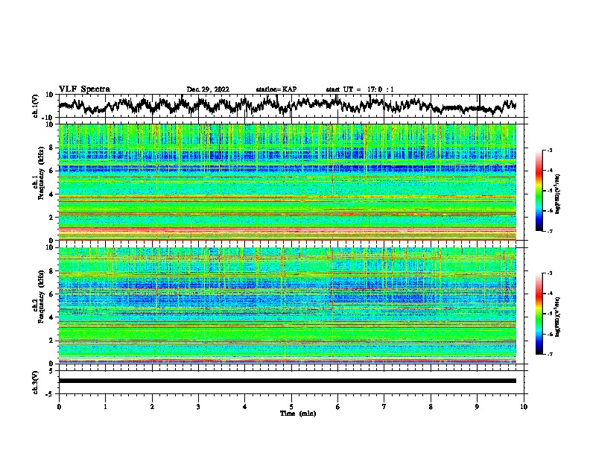Click the "ch.1(V)" axis label
This screenshot has width=590, height=456.
(x=36, y=106)
